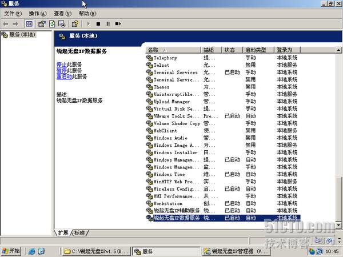Select the Uninterruptible service row
The height and width of the screenshot is (257, 343).
click(x=223, y=94)
